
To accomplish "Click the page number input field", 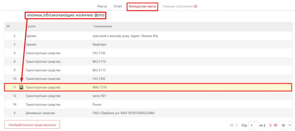I will pyautogui.click(x=254, y=125).
